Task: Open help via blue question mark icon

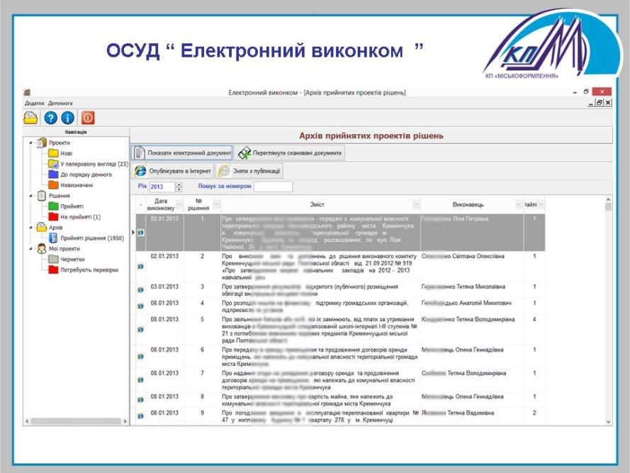Action: click(x=50, y=118)
